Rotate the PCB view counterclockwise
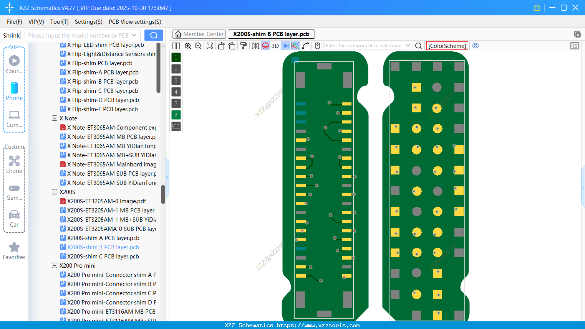 [x=221, y=46]
